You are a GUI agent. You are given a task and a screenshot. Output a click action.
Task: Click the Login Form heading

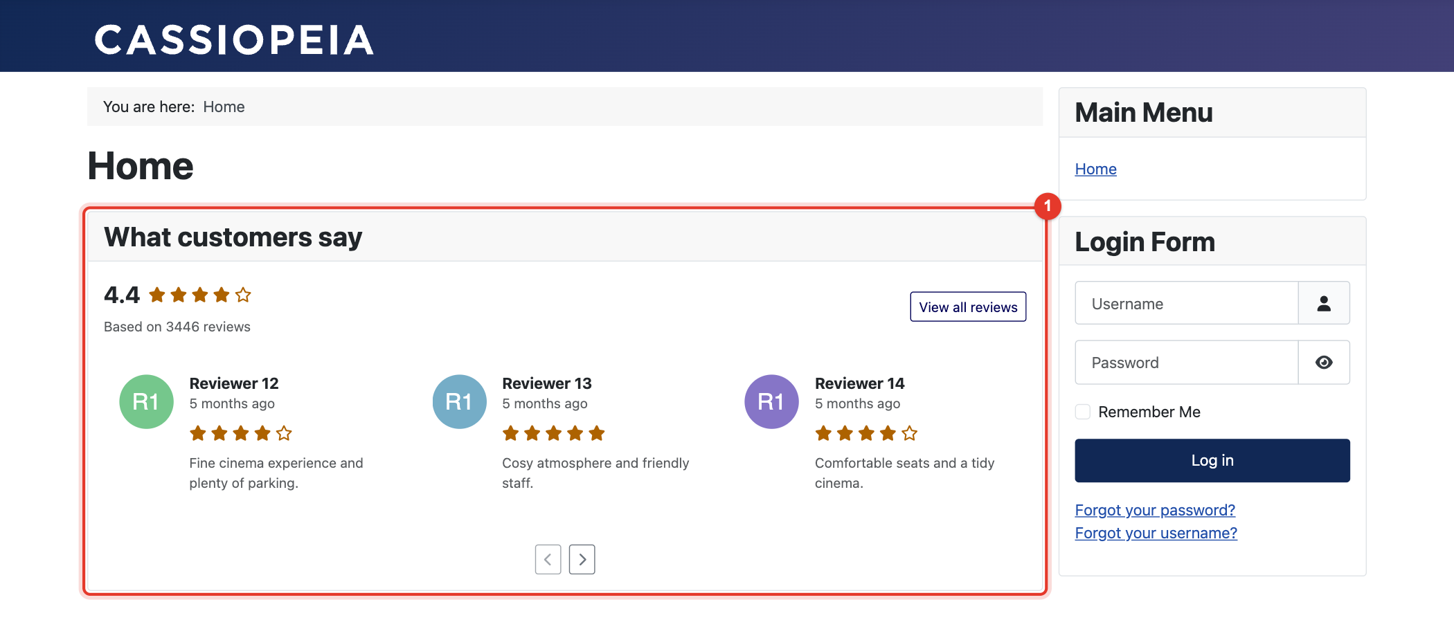1145,242
